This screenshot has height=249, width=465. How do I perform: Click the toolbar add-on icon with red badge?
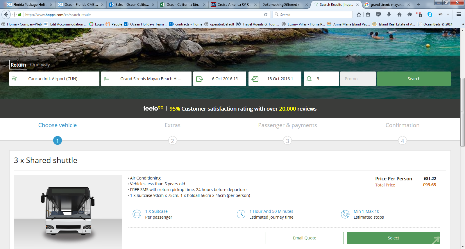pyautogui.click(x=419, y=14)
